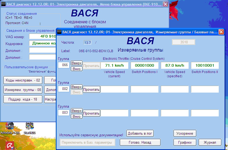Open the Autodata 3.38 desktop shortcut

click(x=10, y=128)
